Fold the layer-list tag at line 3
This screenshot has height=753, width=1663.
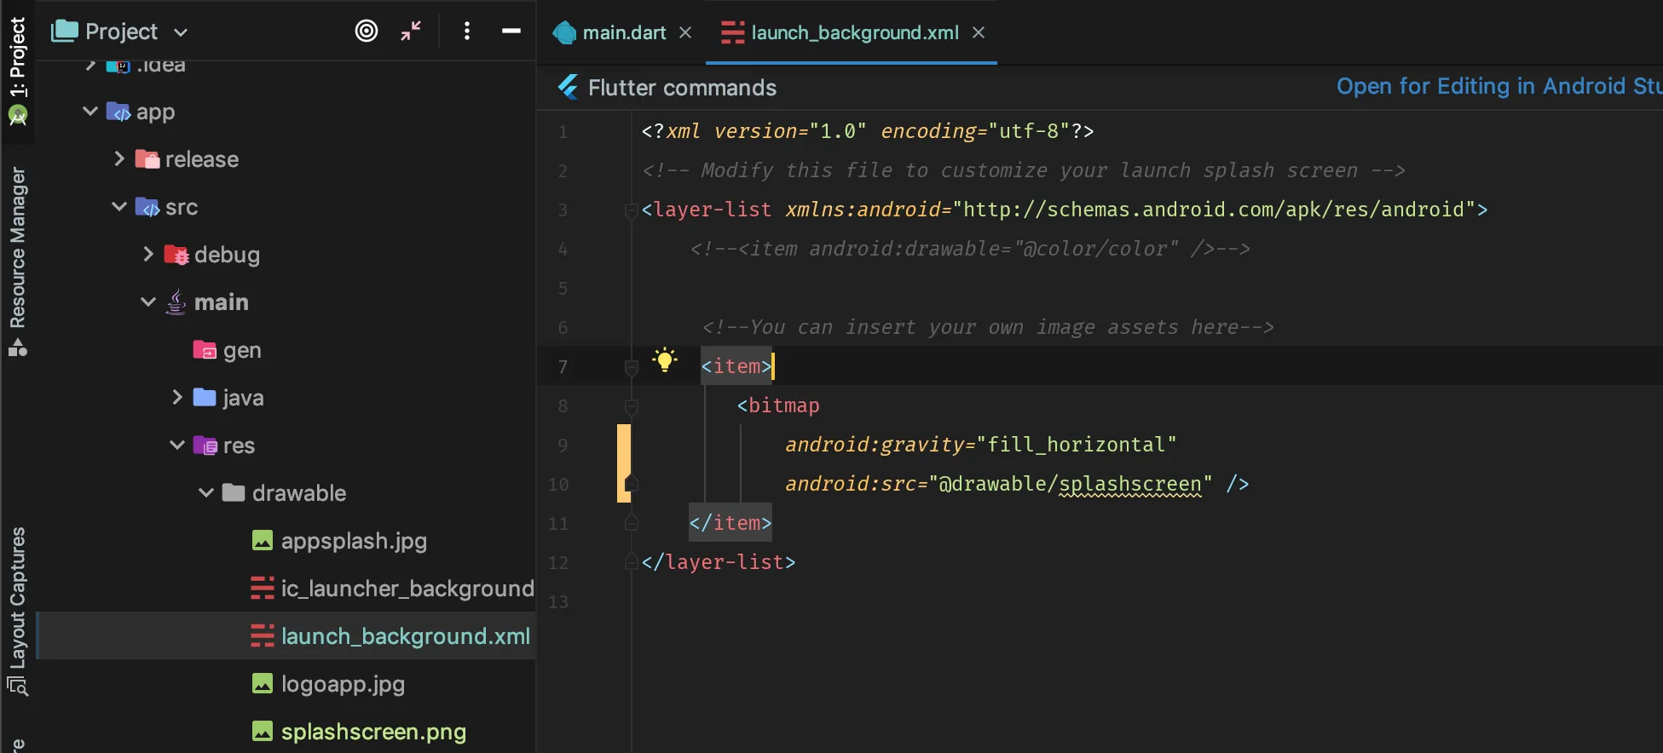(x=632, y=210)
